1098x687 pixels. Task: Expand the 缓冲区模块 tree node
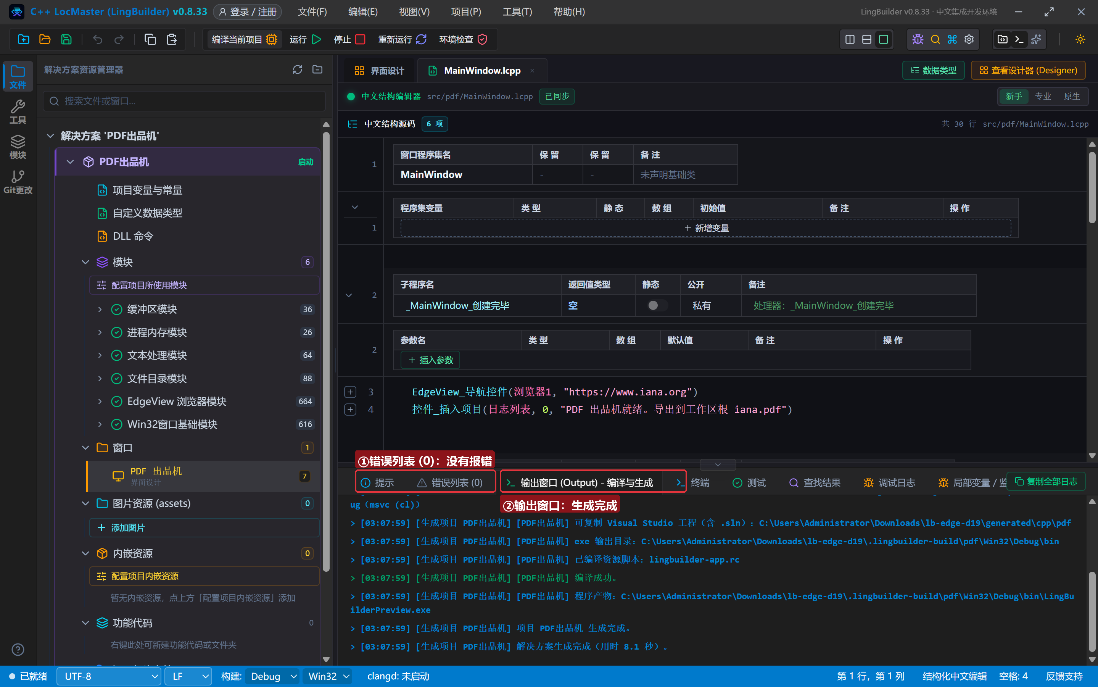[x=100, y=310]
